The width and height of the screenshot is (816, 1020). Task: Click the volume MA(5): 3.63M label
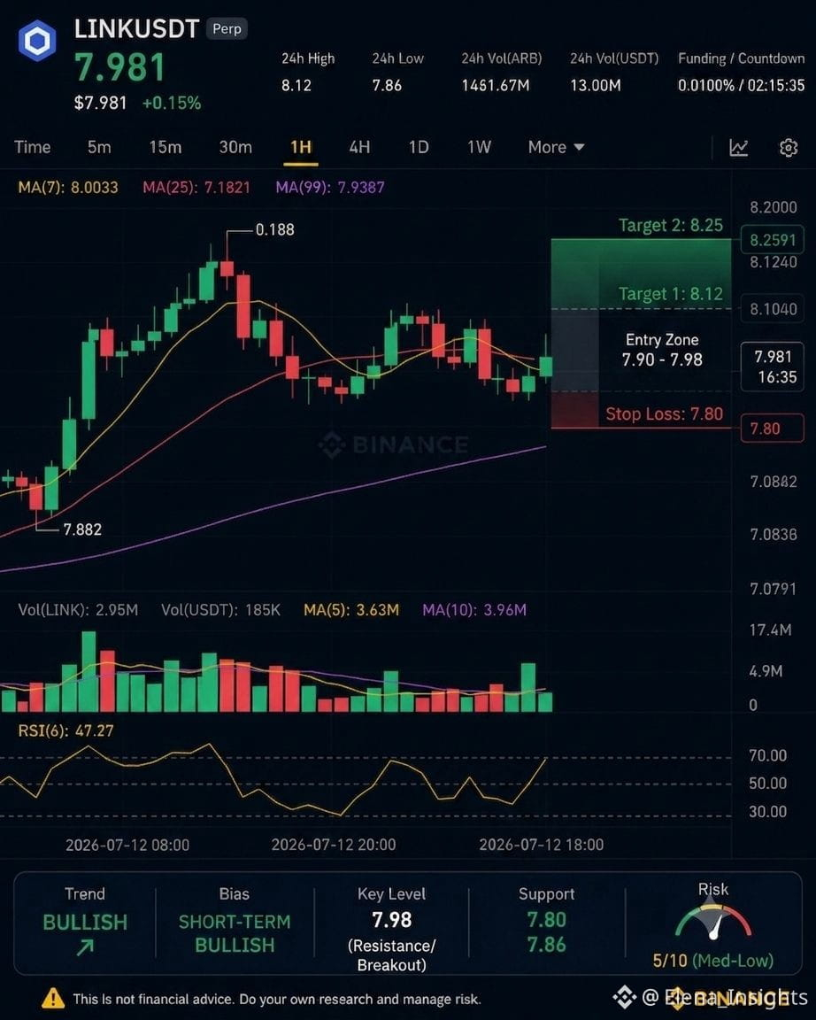click(351, 610)
